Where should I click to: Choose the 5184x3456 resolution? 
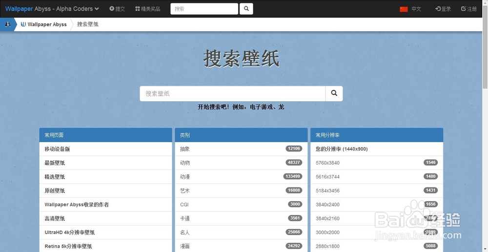(x=377, y=190)
